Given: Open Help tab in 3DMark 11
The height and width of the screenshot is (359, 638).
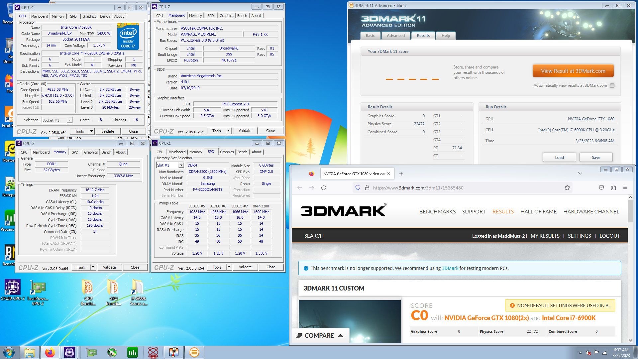Looking at the screenshot, I should (446, 36).
